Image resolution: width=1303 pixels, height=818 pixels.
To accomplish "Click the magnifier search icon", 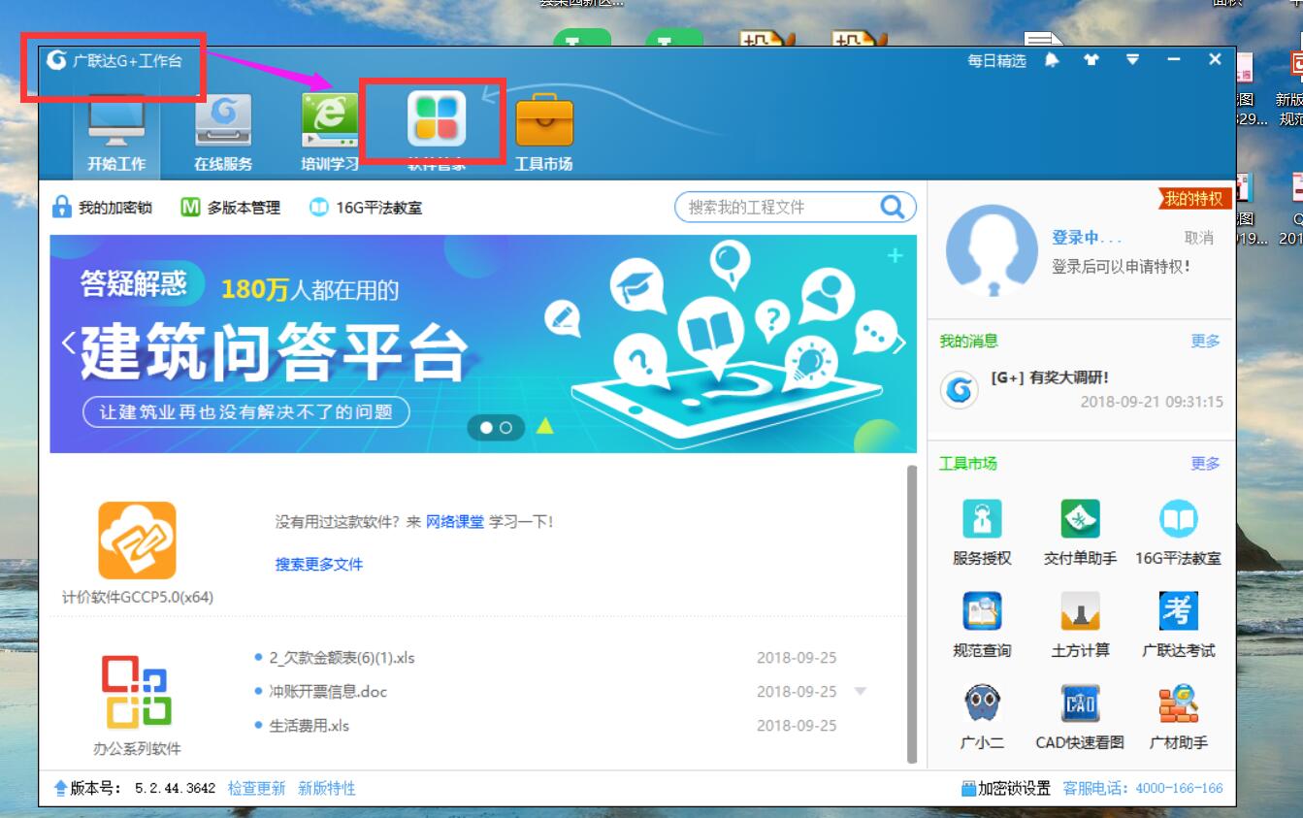I will [x=893, y=207].
